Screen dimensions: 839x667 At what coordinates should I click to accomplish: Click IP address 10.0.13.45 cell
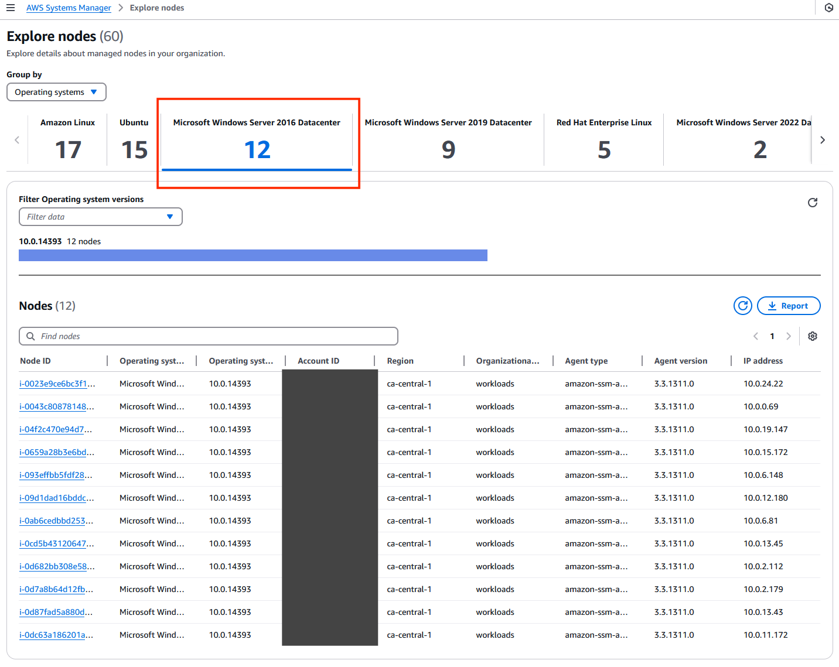click(763, 543)
